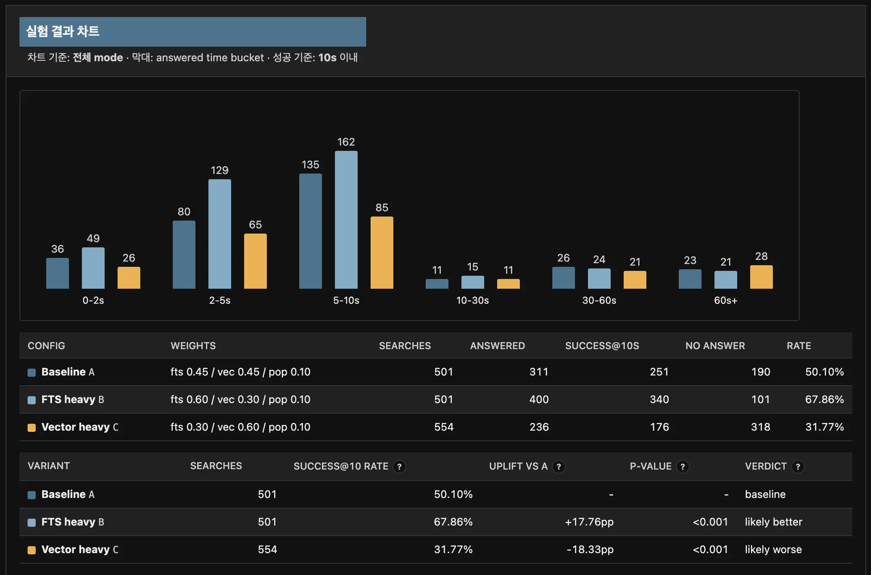Click the light blue bar valued 15
This screenshot has height=575, width=871.
(x=473, y=282)
